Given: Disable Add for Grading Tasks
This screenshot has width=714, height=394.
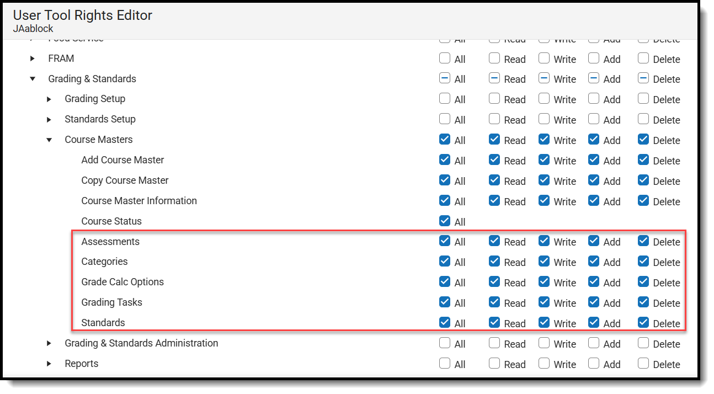Looking at the screenshot, I should click(593, 302).
